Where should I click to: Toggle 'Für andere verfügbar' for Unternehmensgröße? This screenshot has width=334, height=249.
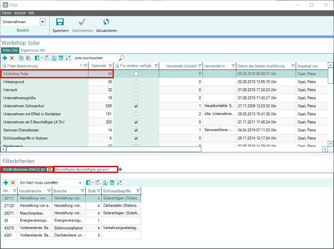(x=136, y=98)
